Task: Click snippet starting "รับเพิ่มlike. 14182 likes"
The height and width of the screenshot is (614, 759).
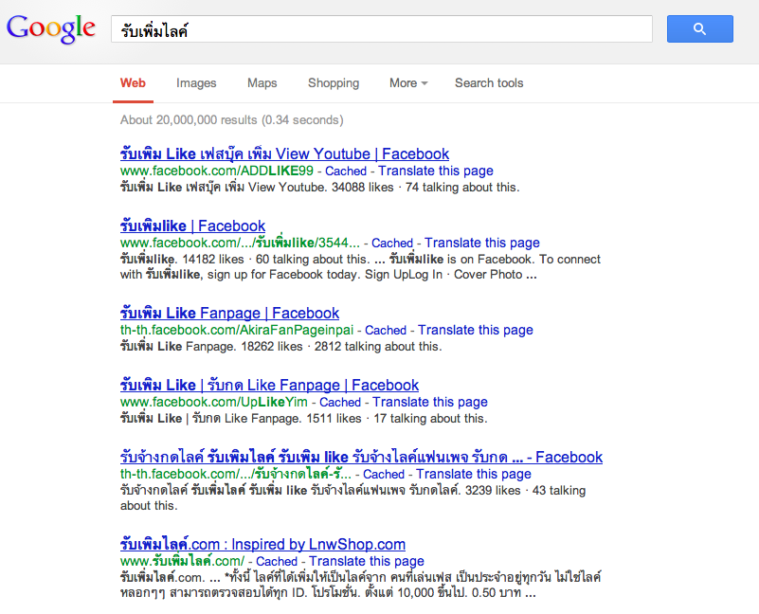Action: click(x=360, y=267)
